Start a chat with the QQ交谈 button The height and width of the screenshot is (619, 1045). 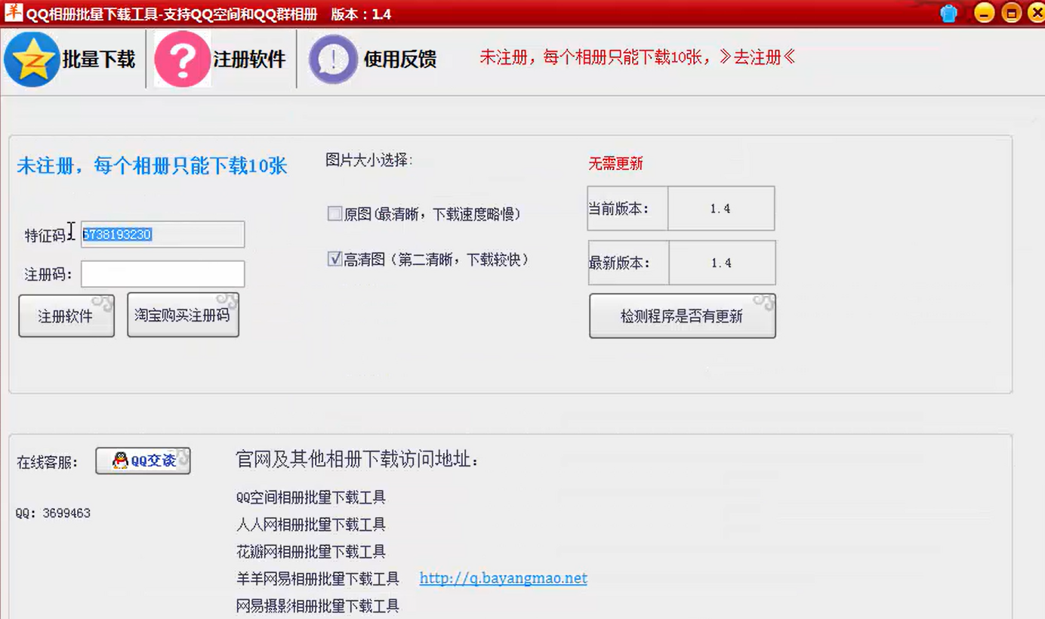143,460
